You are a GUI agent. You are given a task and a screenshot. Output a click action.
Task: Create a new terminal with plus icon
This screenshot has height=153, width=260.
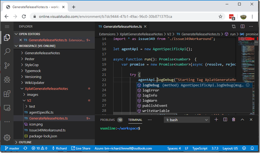[216, 120]
